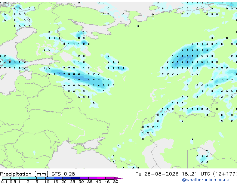
Task: Select the "15" legend scale label
Action: click(x=55, y=182)
